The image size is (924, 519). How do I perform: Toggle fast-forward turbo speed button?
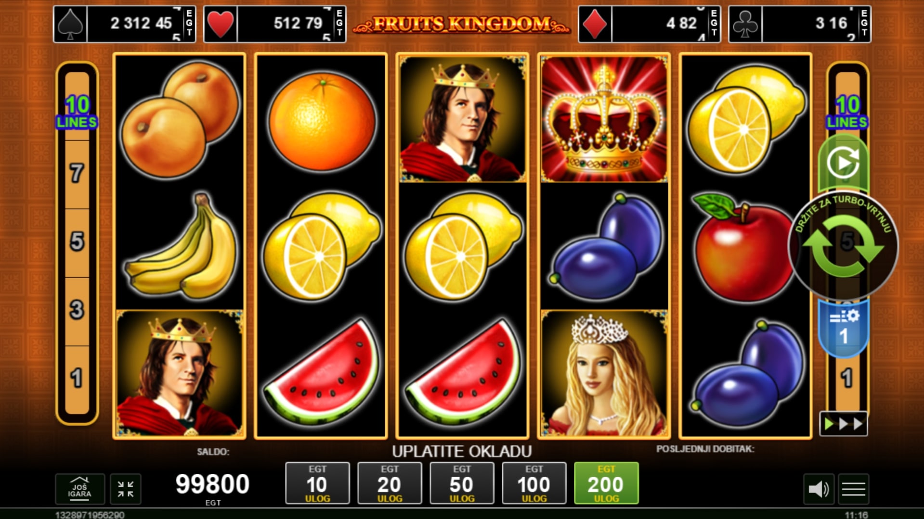coord(843,424)
